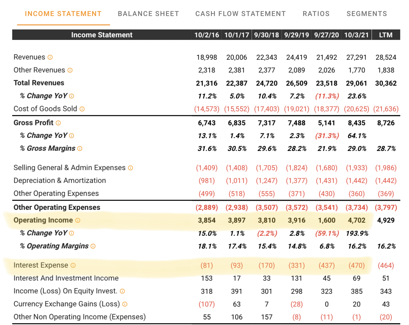Click the 9/29/19 column header
Screen dimensions: 409x325
[x=296, y=35]
